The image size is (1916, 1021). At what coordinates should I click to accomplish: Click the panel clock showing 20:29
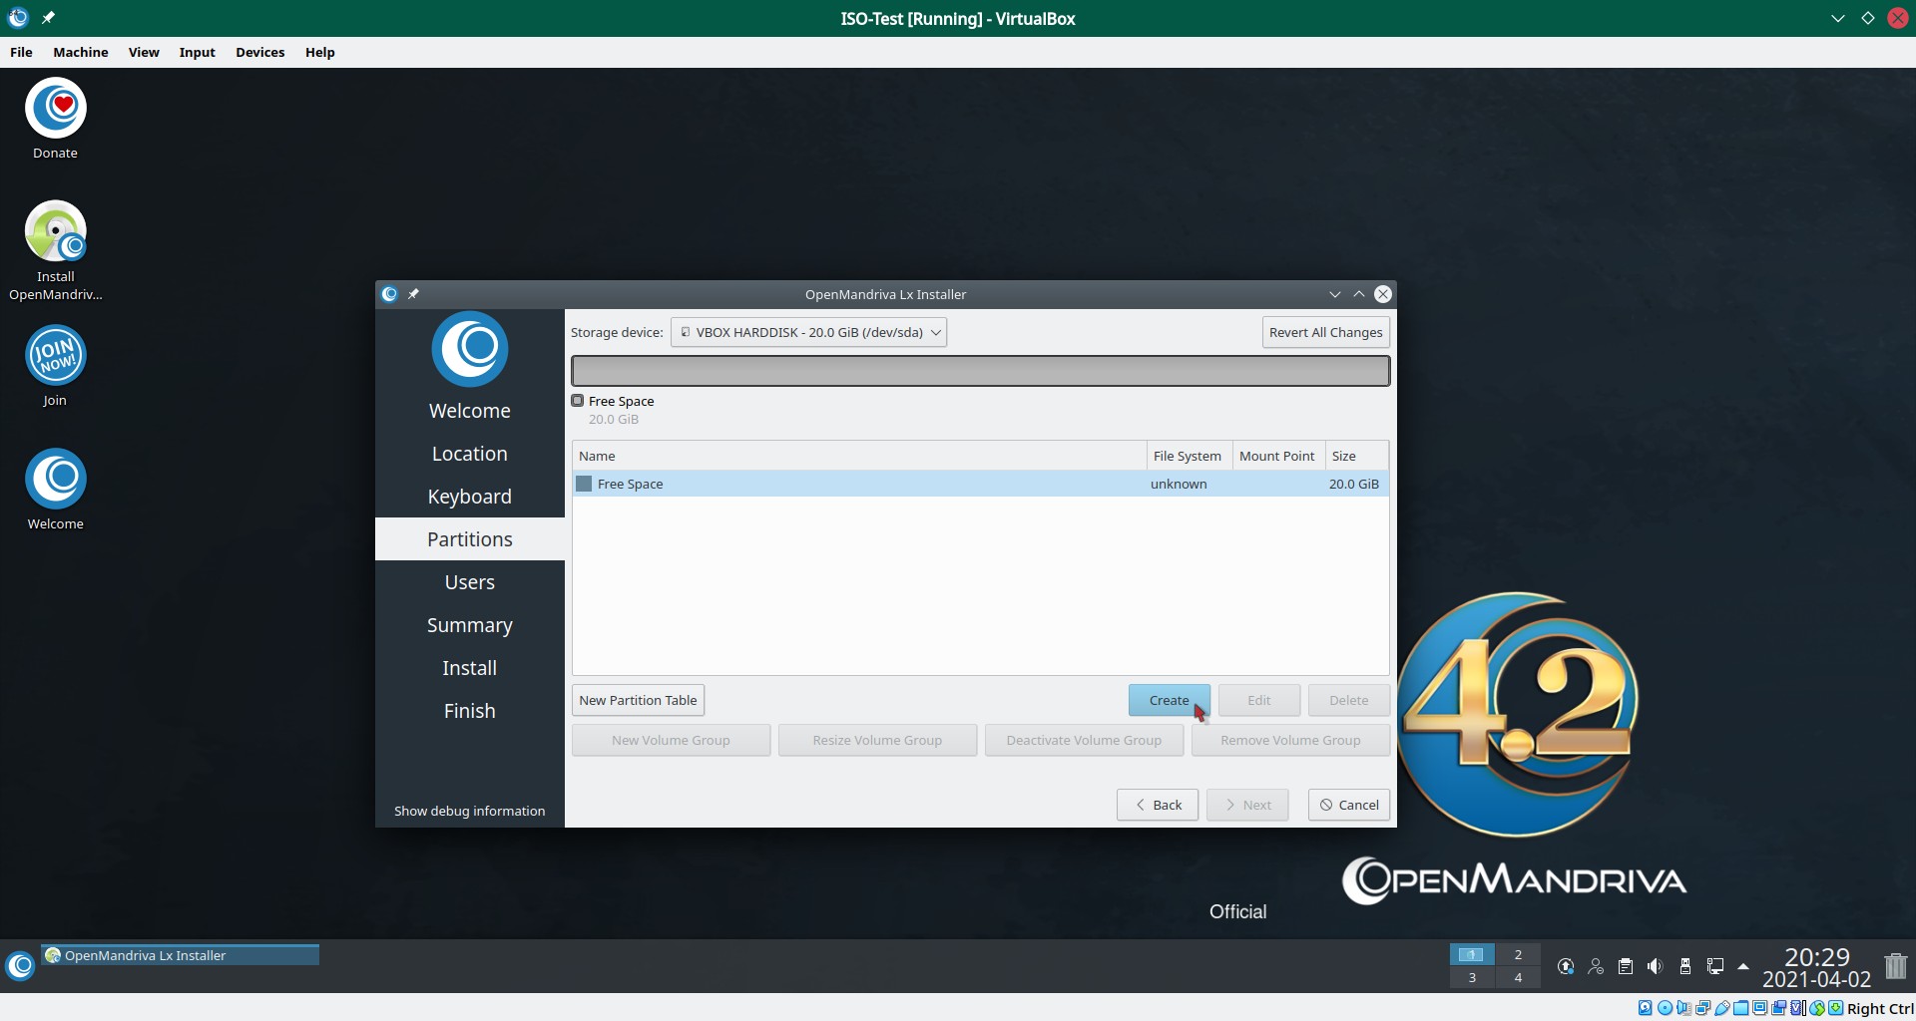click(x=1816, y=966)
